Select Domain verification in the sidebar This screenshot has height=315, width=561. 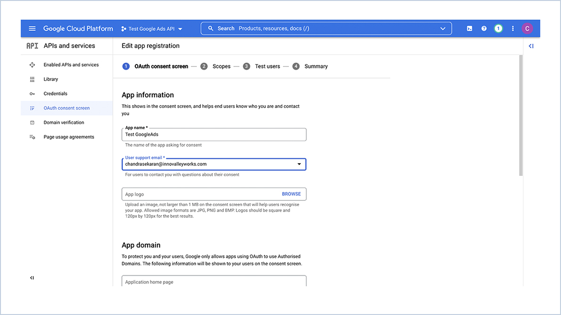[x=64, y=122]
